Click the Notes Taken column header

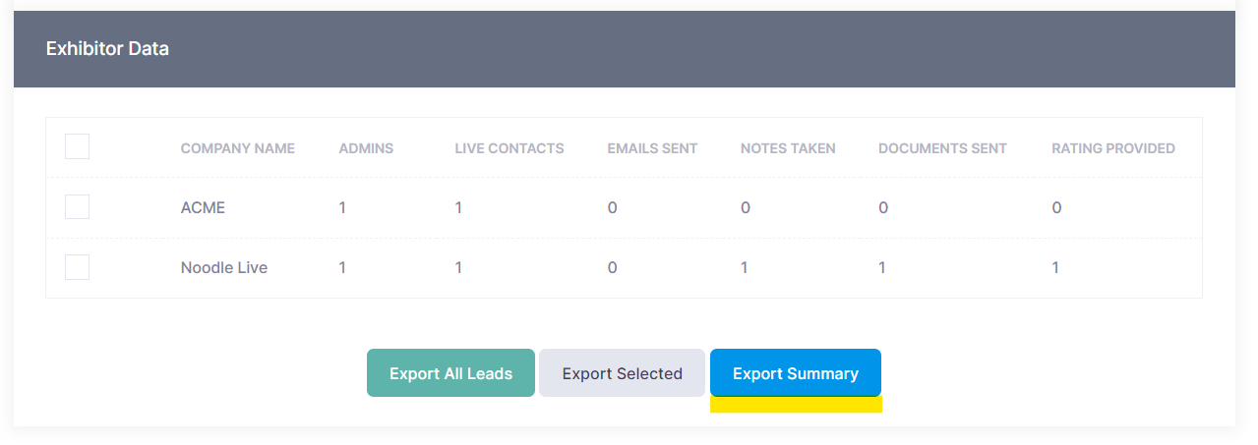(x=788, y=148)
